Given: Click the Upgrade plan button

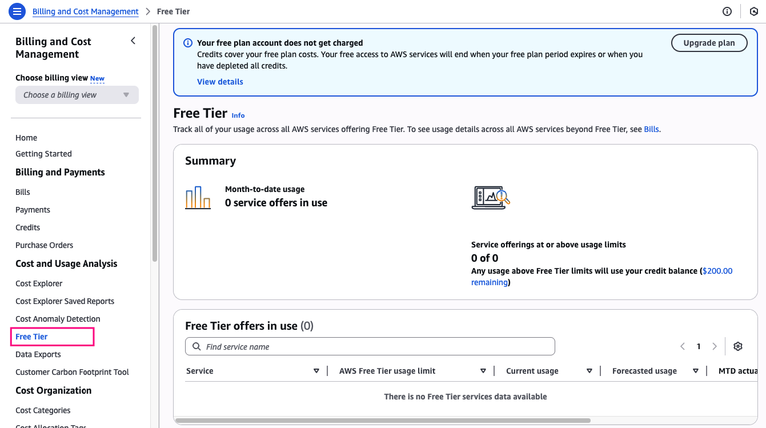Looking at the screenshot, I should coord(709,43).
